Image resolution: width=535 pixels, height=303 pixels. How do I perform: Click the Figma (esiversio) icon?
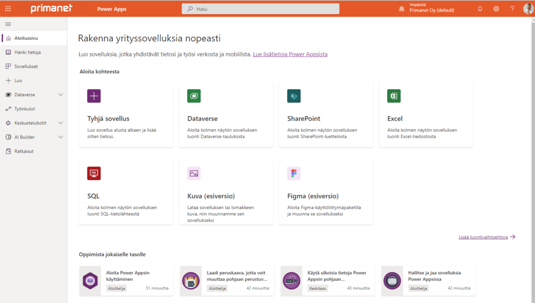pyautogui.click(x=294, y=173)
